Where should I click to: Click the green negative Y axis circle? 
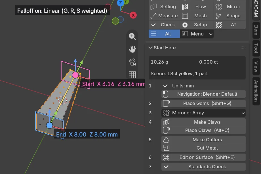(115, 21)
